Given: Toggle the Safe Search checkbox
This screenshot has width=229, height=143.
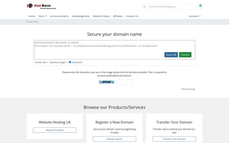Looking at the screenshot, I should 70,62.
